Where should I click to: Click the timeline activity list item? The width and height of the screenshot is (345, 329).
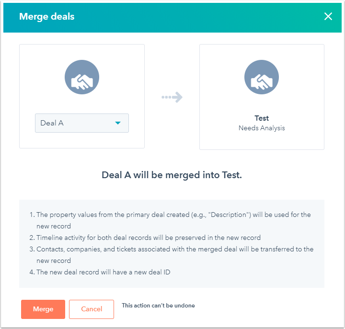145,238
